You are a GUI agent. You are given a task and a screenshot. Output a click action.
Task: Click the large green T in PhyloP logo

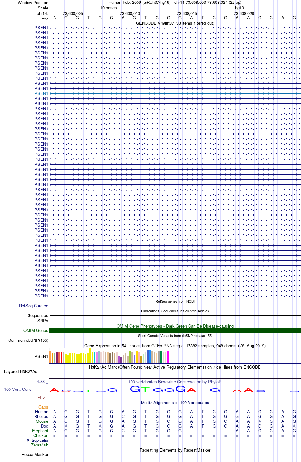(146, 390)
